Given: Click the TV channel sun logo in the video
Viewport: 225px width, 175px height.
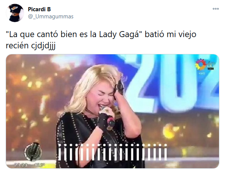Looking at the screenshot, I should [201, 65].
